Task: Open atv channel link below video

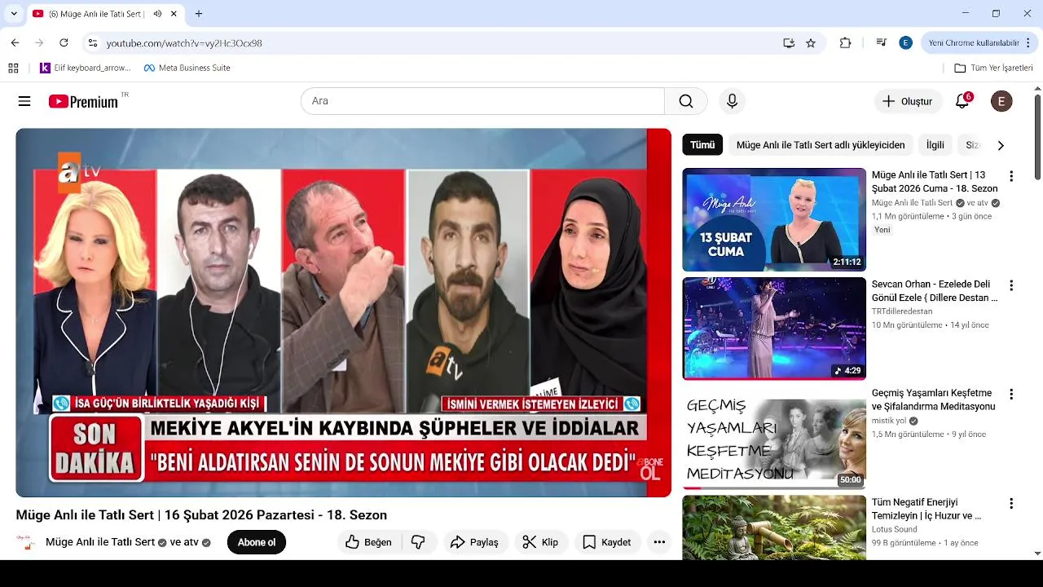Action: click(191, 542)
